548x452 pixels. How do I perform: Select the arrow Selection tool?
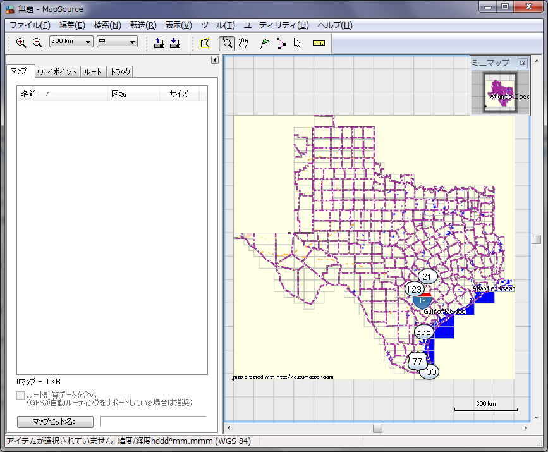[x=297, y=43]
